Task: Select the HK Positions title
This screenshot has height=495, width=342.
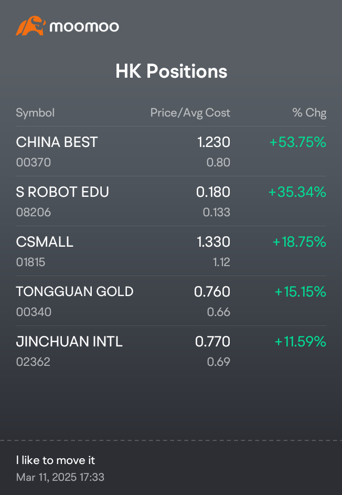Action: point(171,71)
